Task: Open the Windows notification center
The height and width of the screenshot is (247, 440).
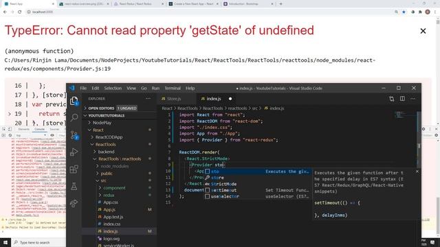Action: 432,242
